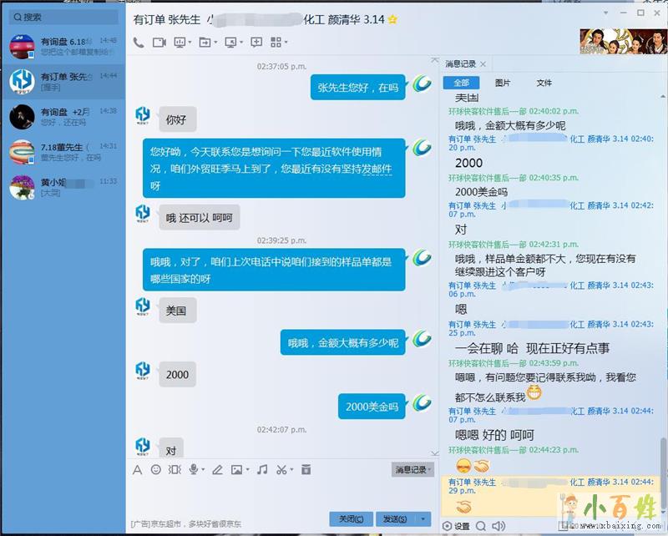This screenshot has height=536, width=668.
Task: Click the music note icon
Action: pos(262,470)
